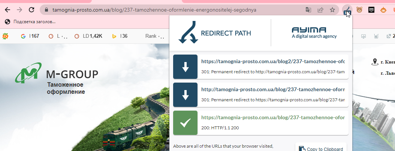395x151 pixels.
Task: Click the green 200 status final URL entry
Action: [261, 123]
